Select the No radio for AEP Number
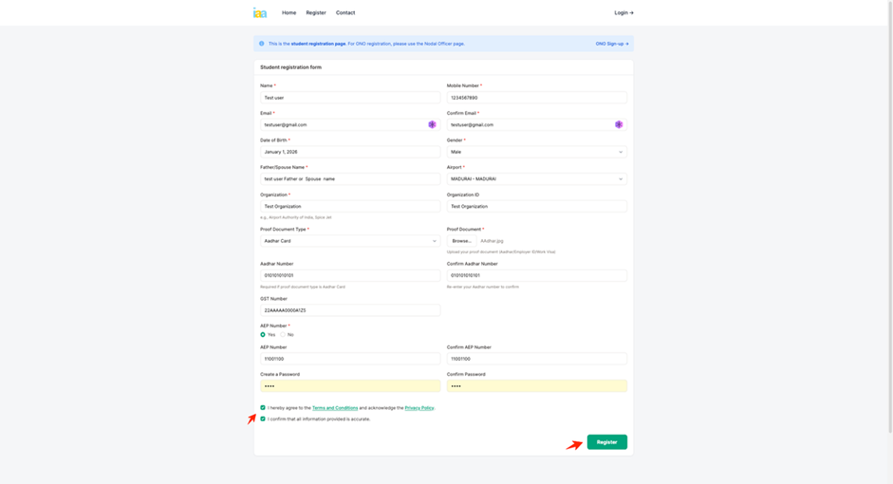Viewport: 893px width, 484px height. click(x=283, y=335)
